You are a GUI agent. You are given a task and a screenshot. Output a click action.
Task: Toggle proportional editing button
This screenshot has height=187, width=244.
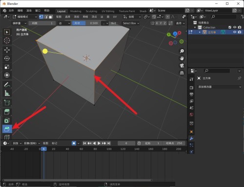[x=167, y=17]
